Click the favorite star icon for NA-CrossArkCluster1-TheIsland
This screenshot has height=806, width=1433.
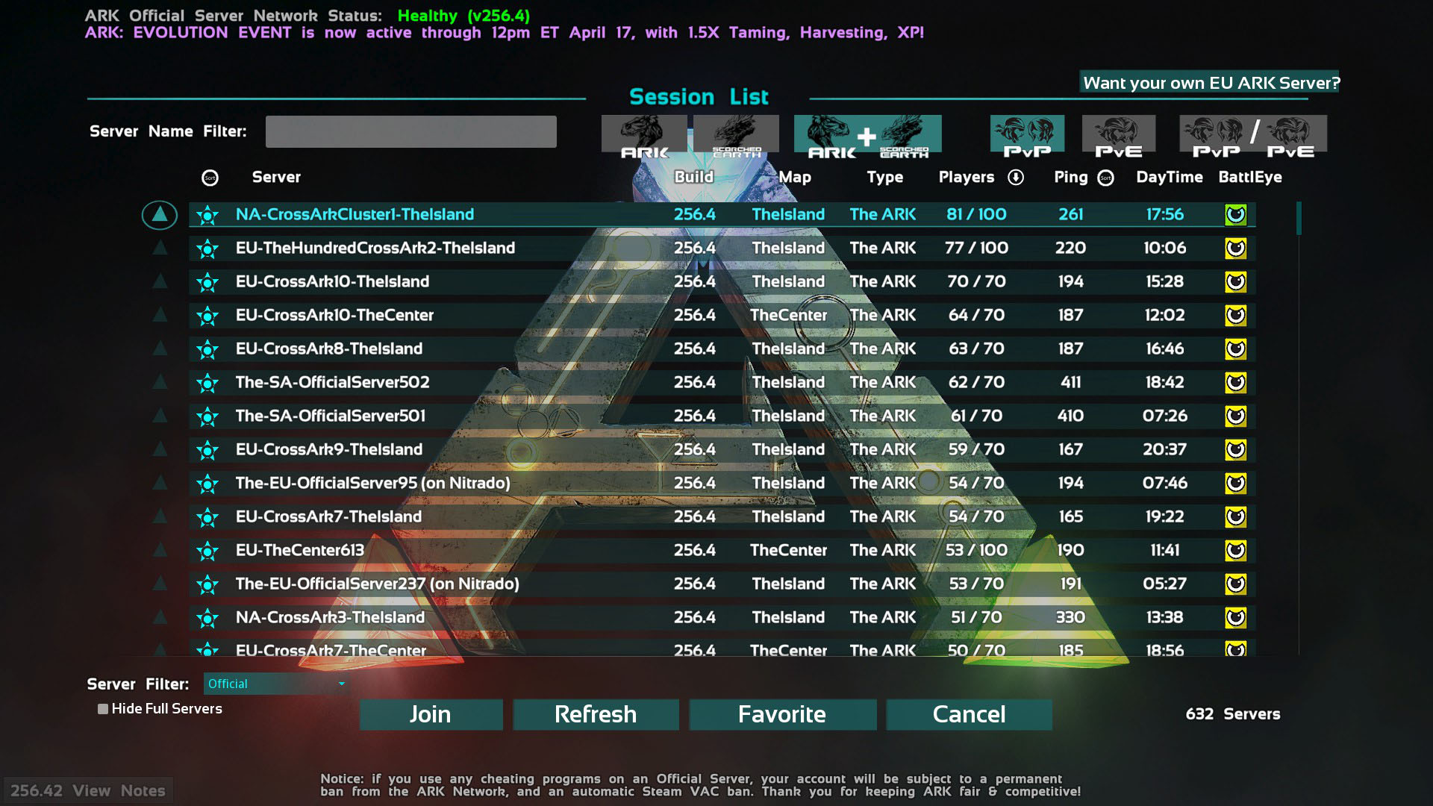click(x=207, y=215)
